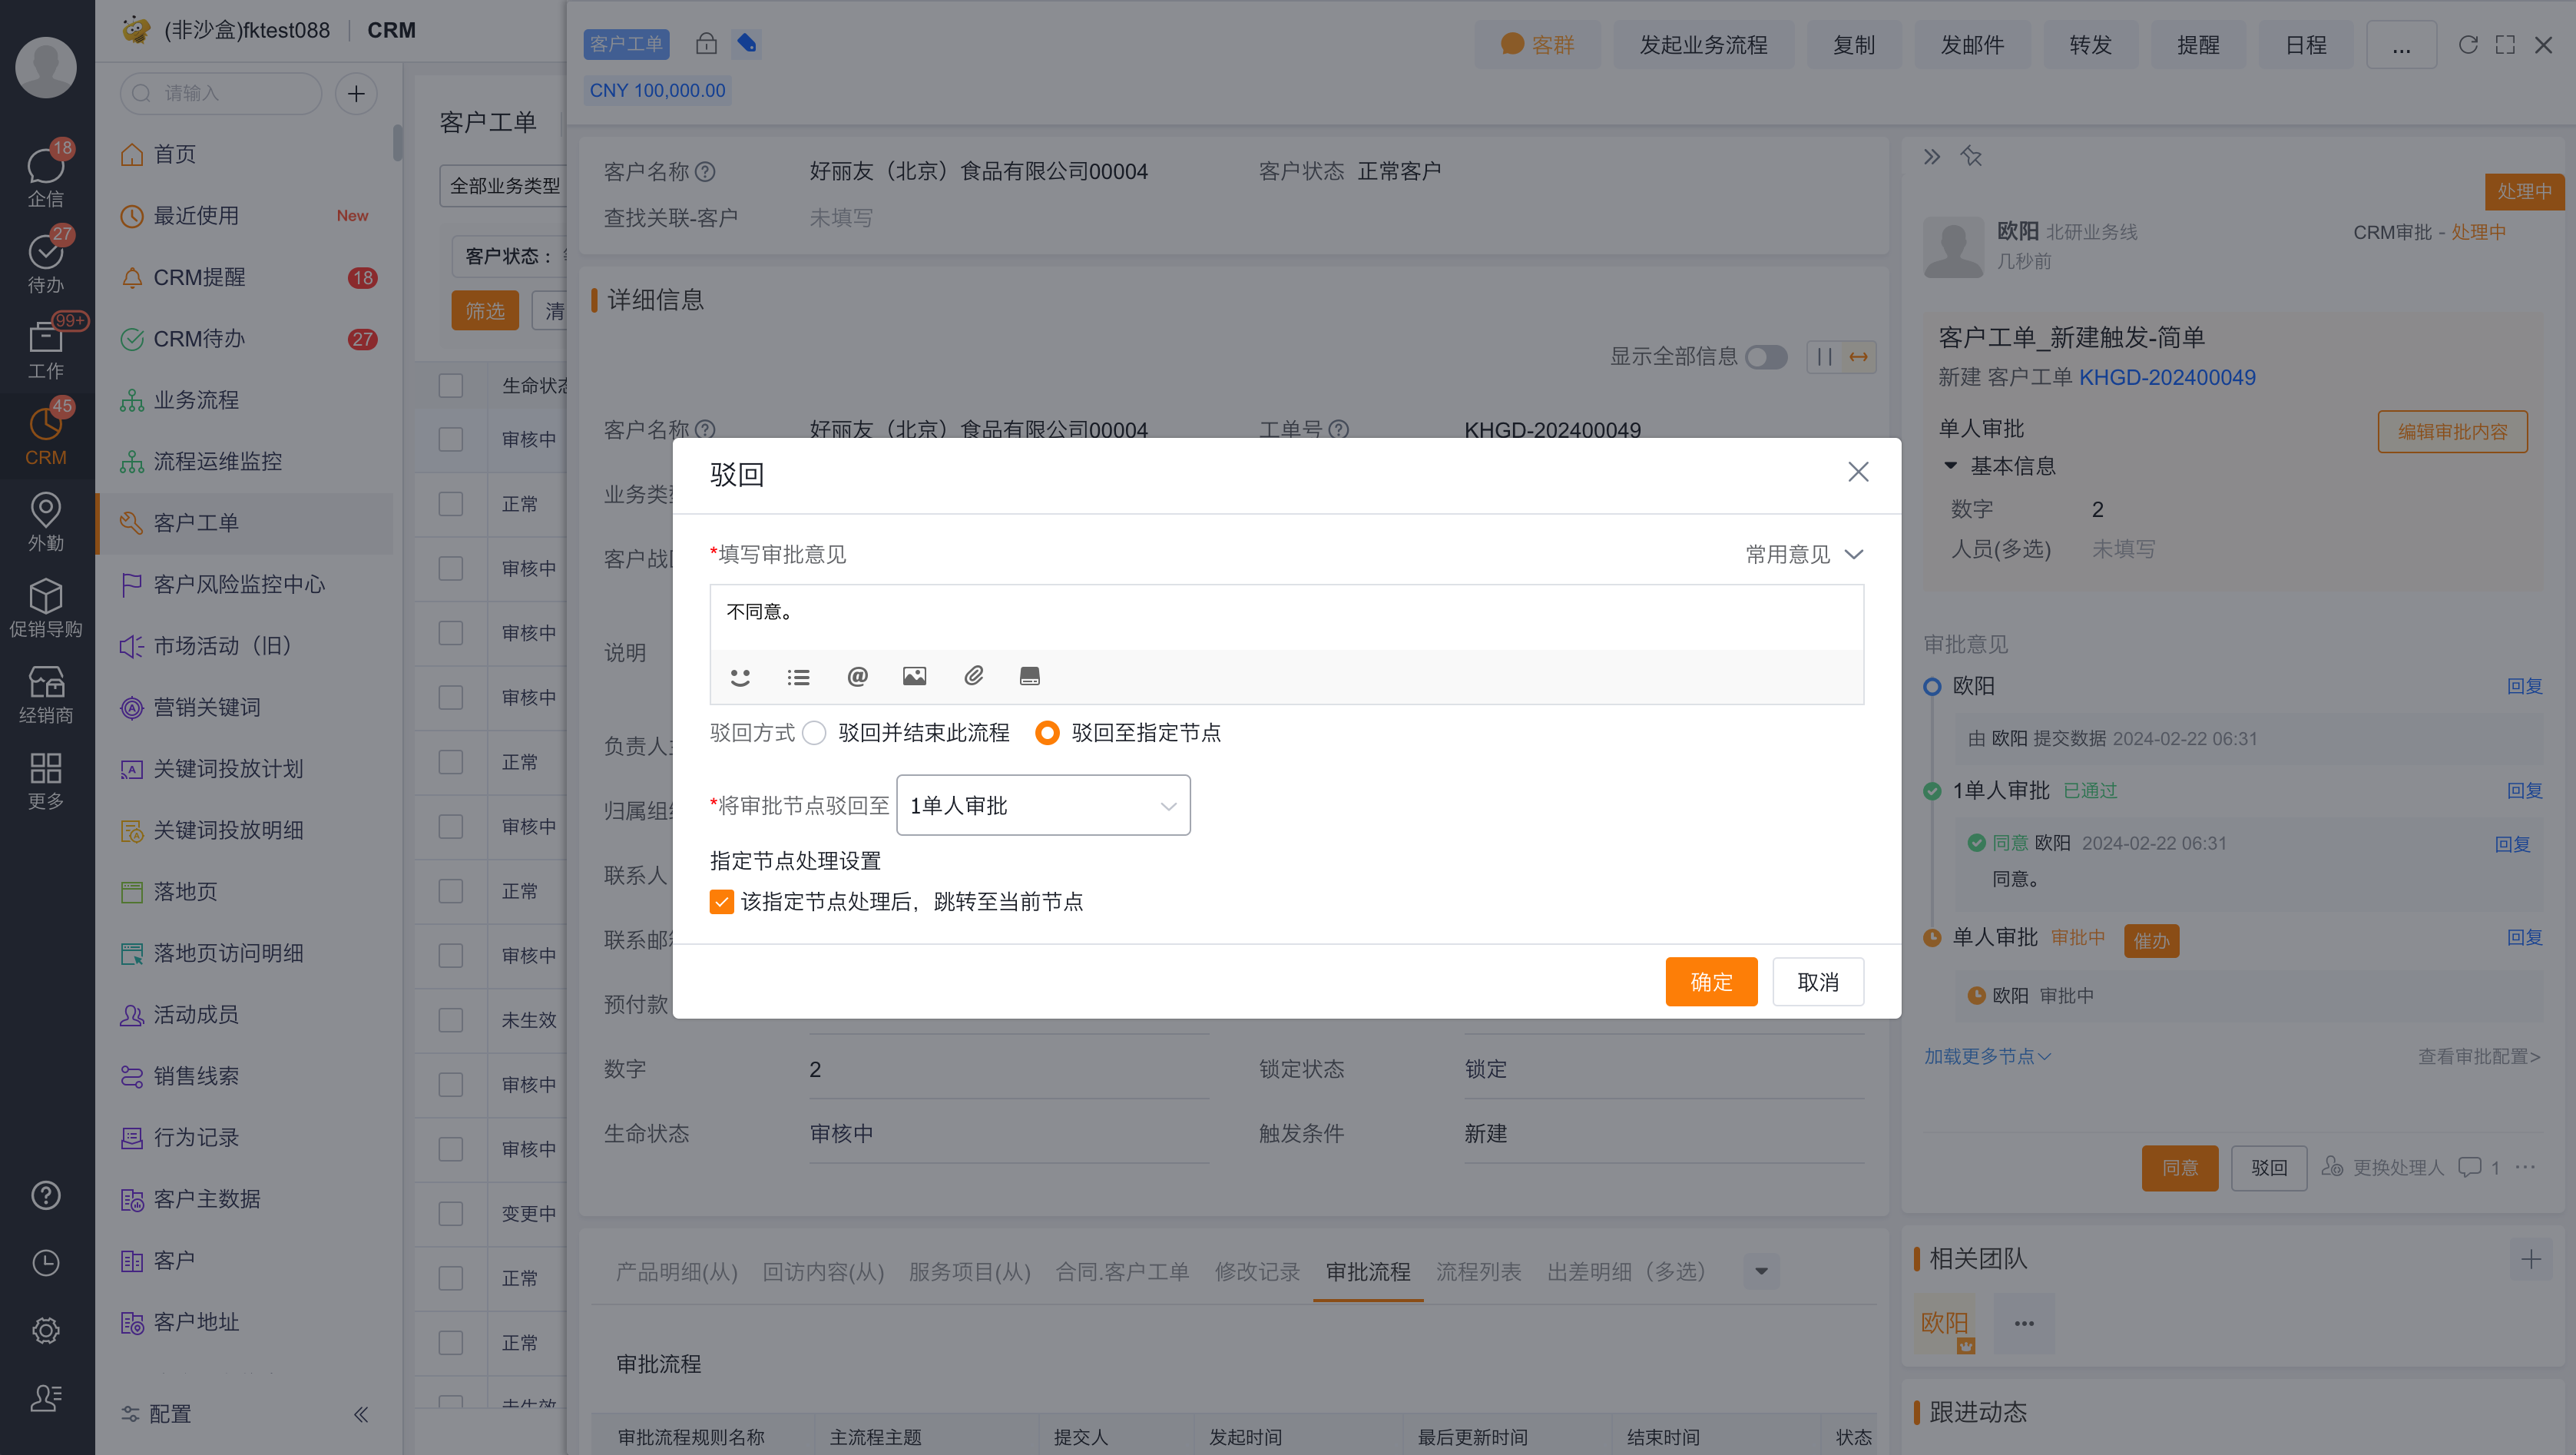Open the 客群 chat panel
The height and width of the screenshot is (1455, 2576).
click(1537, 44)
